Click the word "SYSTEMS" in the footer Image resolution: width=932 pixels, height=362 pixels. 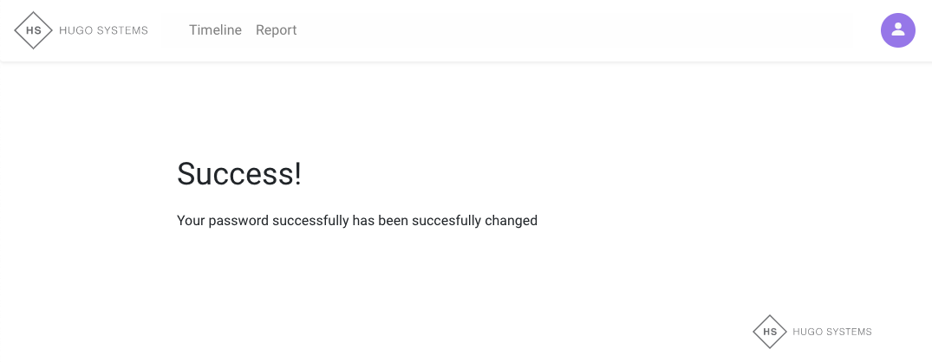[847, 332]
